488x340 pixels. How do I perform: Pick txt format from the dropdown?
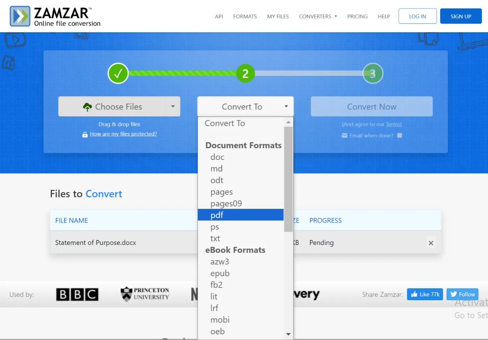pyautogui.click(x=241, y=239)
